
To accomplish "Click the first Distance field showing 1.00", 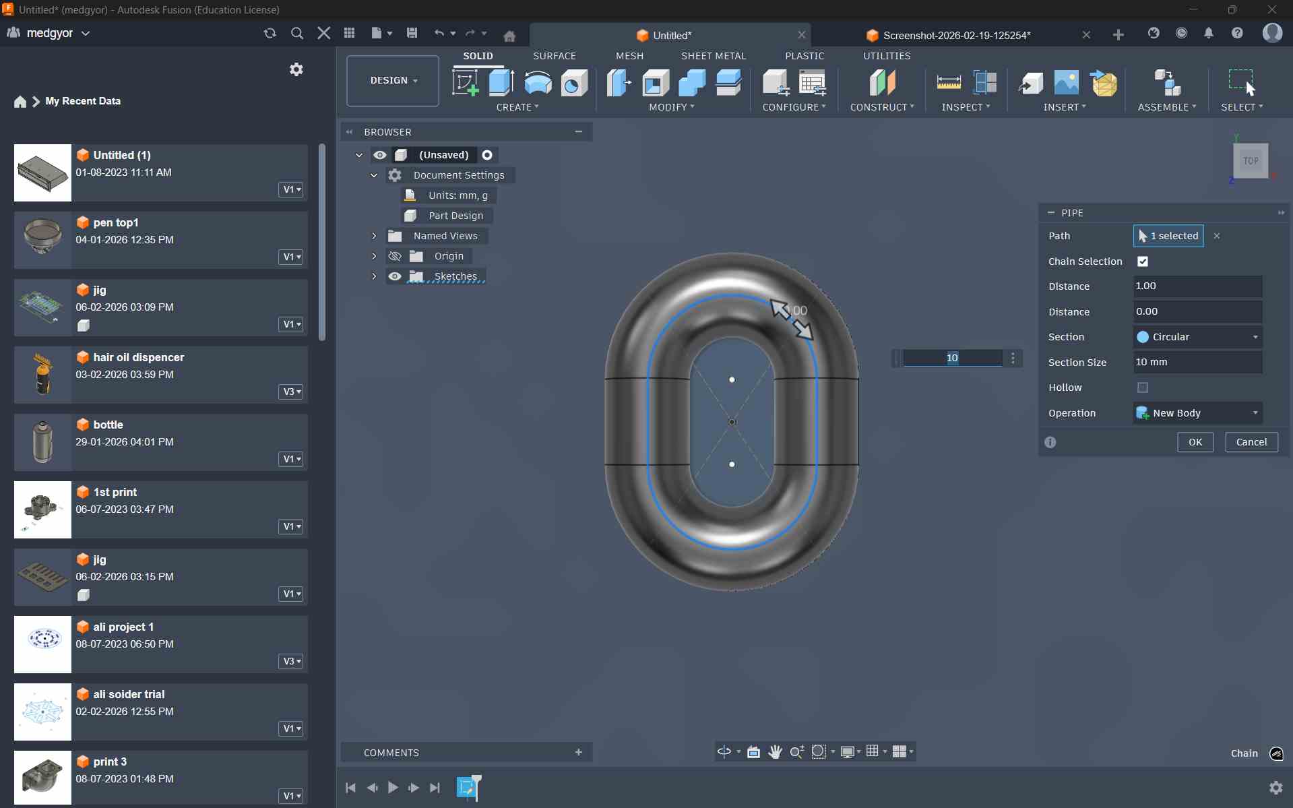I will 1198,286.
